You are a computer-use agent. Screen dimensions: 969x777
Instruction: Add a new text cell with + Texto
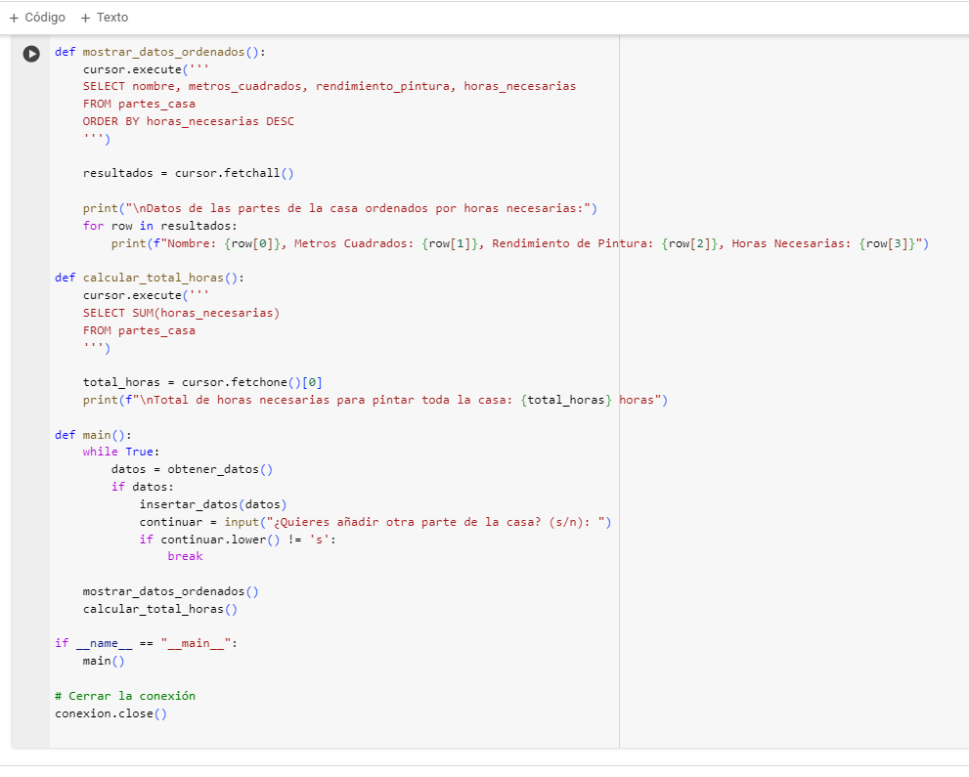(x=105, y=18)
